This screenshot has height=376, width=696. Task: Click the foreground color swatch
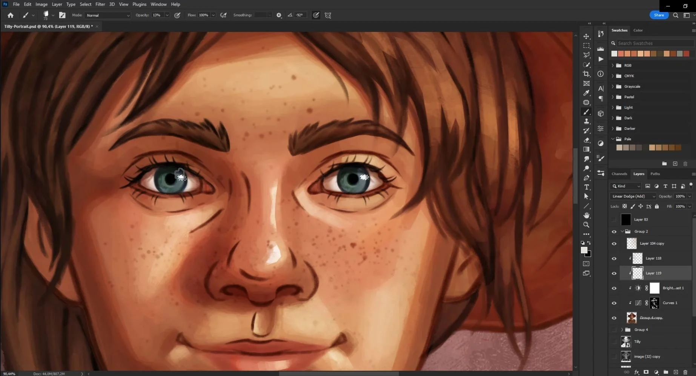point(584,250)
